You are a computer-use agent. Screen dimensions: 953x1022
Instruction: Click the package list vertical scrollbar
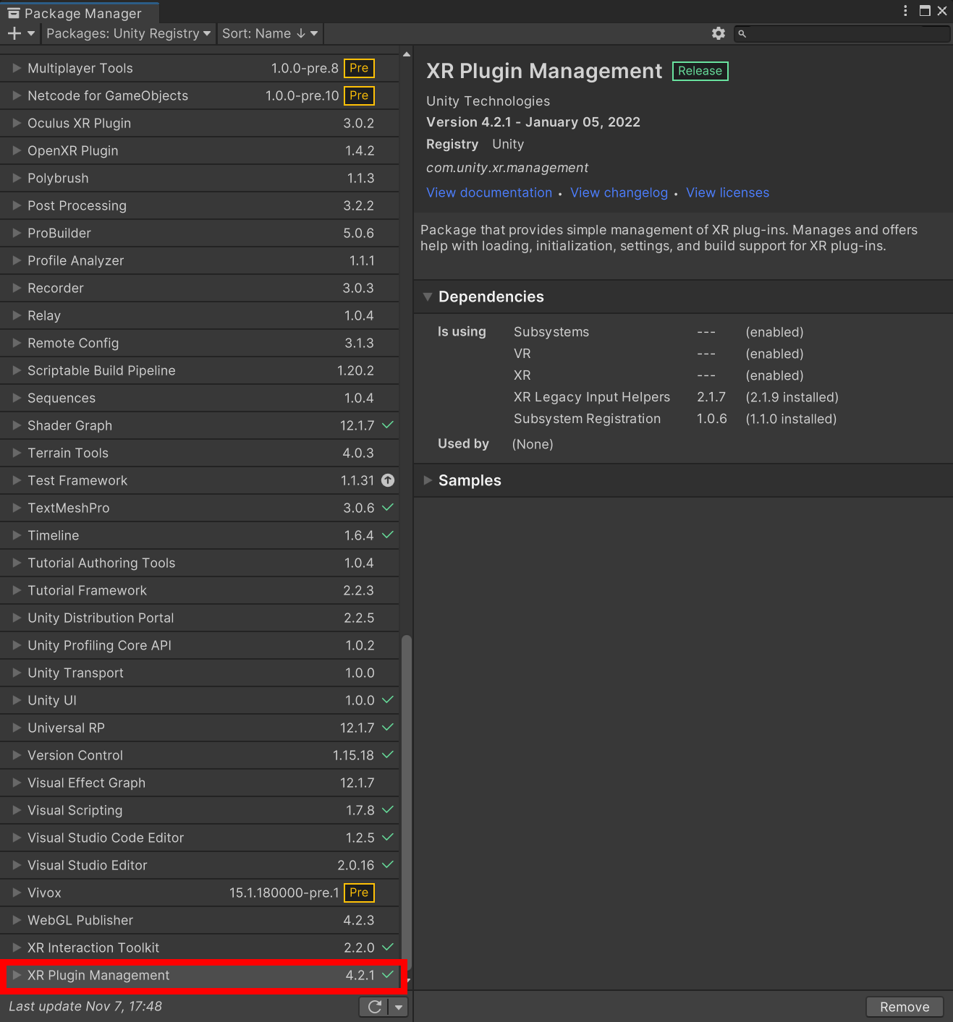[x=406, y=803]
